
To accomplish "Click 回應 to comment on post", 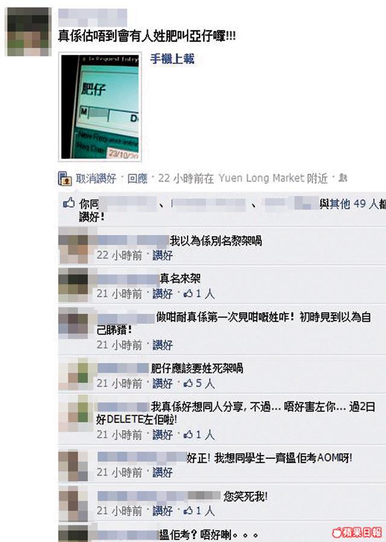I will [x=138, y=179].
